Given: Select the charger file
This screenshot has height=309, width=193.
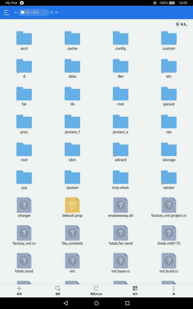Looking at the screenshot, I should [24, 208].
